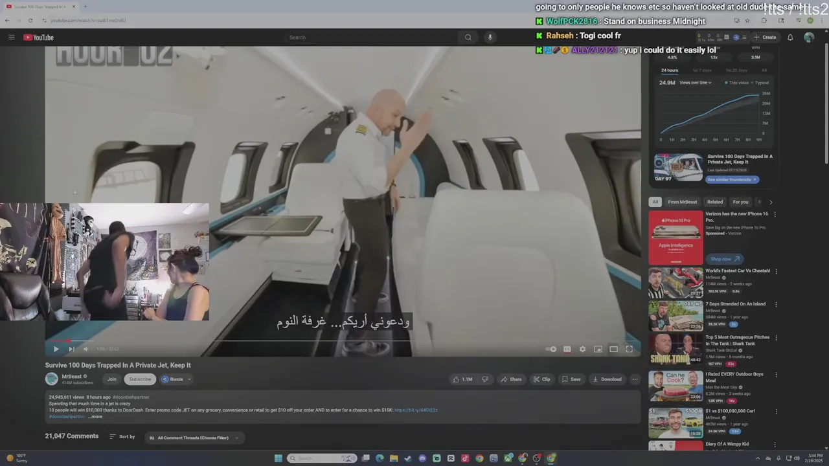Download the video

[x=607, y=379]
